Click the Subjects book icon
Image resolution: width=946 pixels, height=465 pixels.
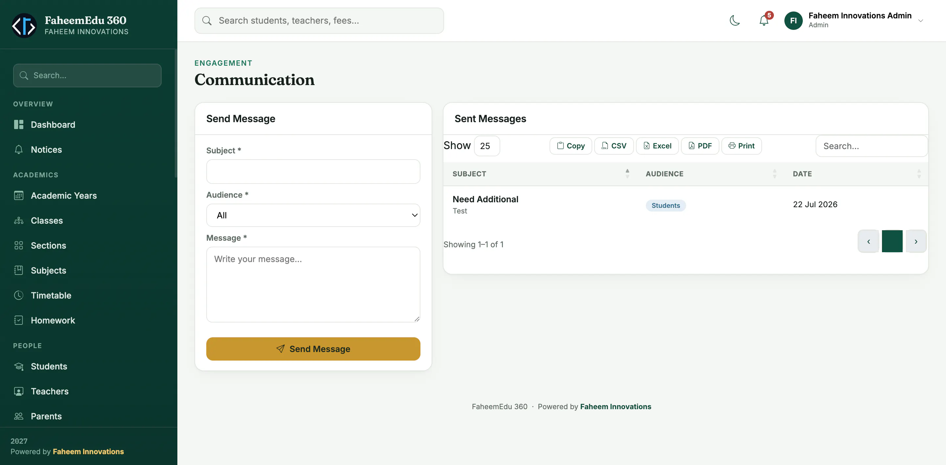(18, 271)
